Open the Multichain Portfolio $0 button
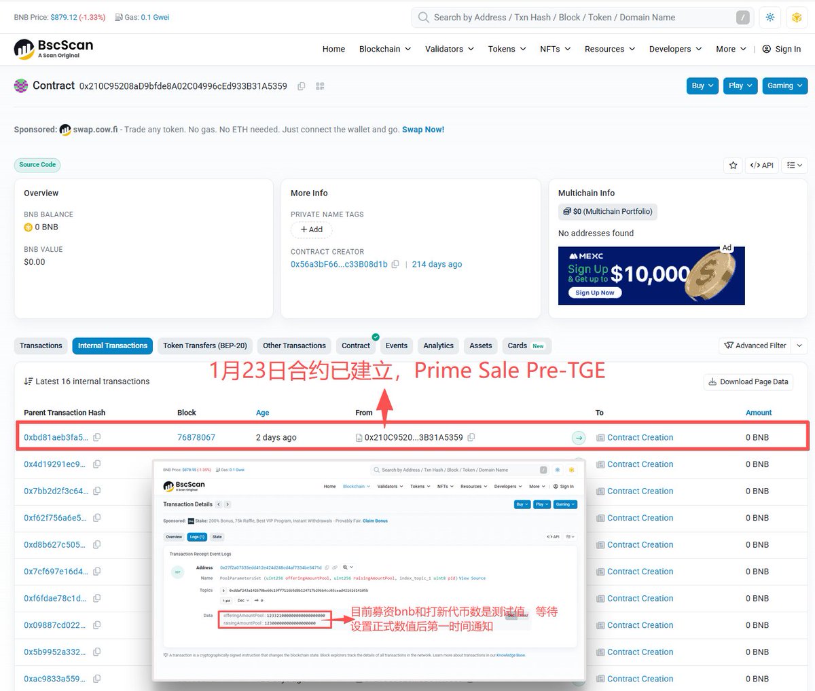815x691 pixels. pos(607,212)
